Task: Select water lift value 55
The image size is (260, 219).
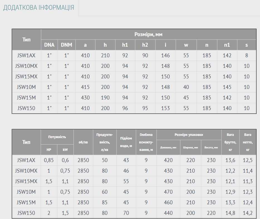Action: click(126, 181)
